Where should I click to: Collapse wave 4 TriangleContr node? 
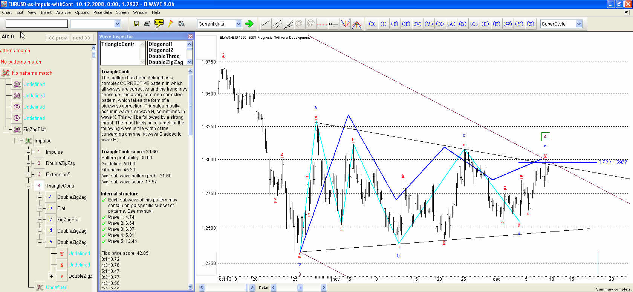click(x=28, y=186)
